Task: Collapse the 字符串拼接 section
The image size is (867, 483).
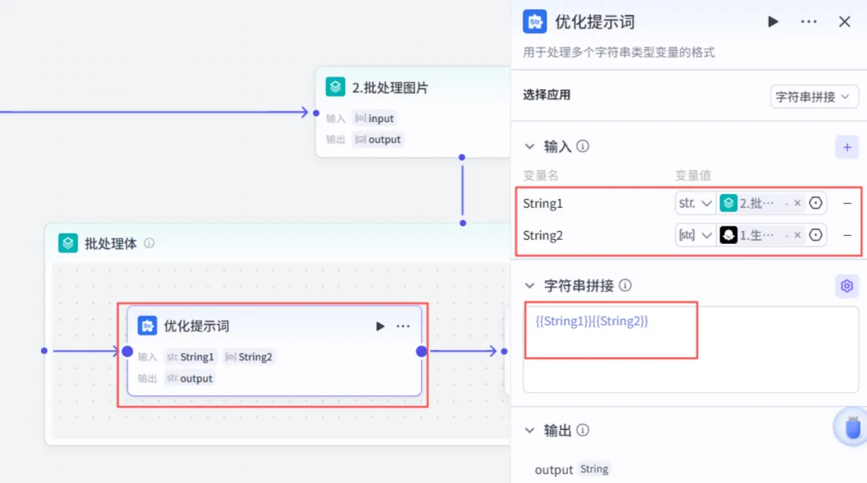Action: [530, 286]
